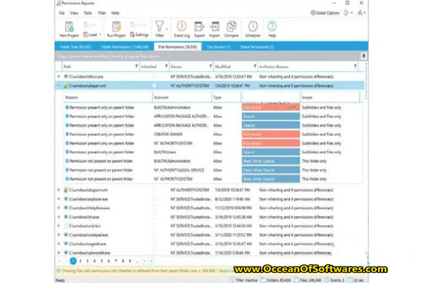
Task: Click the Run Project icon
Action: pos(116,29)
